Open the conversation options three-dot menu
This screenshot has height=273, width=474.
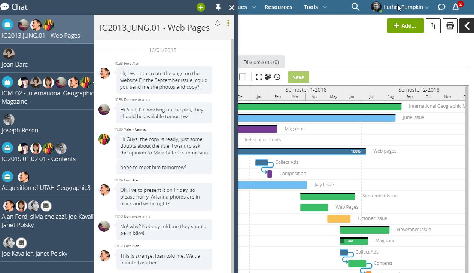[x=228, y=23]
